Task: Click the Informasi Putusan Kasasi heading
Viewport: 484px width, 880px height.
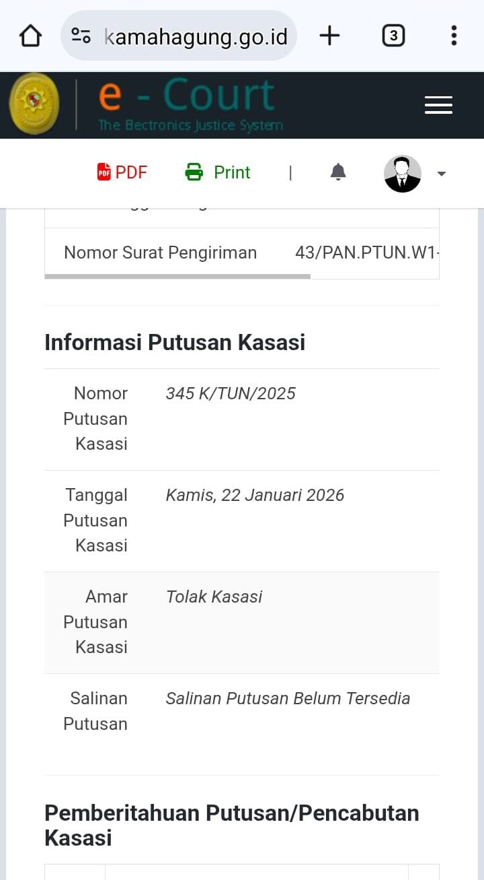Action: [175, 342]
